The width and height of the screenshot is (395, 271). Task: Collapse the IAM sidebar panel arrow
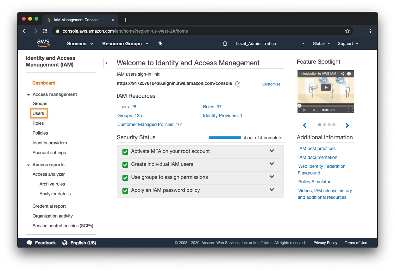click(106, 63)
